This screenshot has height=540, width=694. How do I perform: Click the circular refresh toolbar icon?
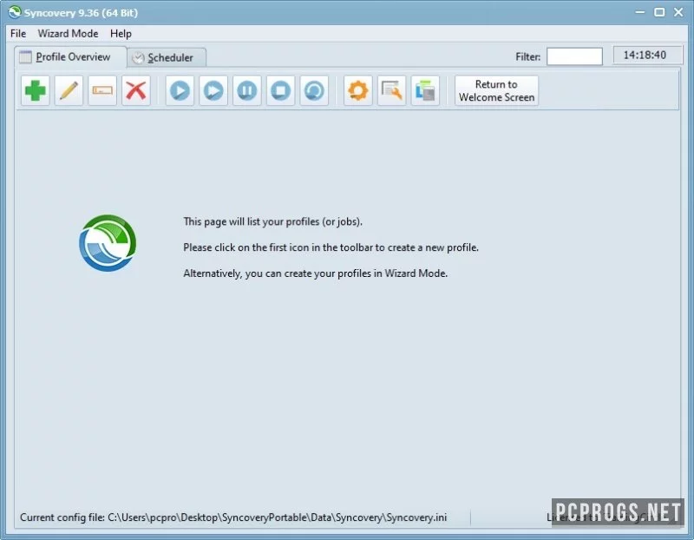pos(314,91)
